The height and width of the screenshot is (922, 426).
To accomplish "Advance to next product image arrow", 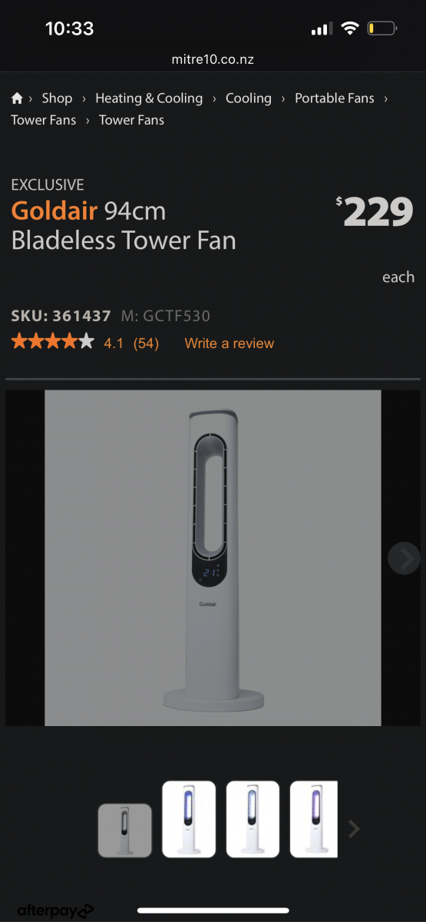I will coord(405,559).
